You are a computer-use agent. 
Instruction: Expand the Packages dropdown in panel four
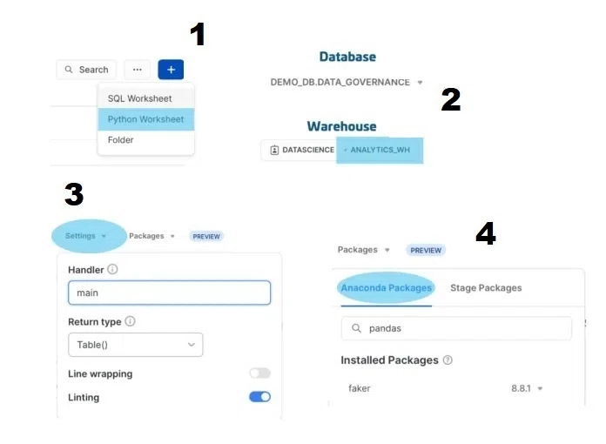pyautogui.click(x=363, y=250)
